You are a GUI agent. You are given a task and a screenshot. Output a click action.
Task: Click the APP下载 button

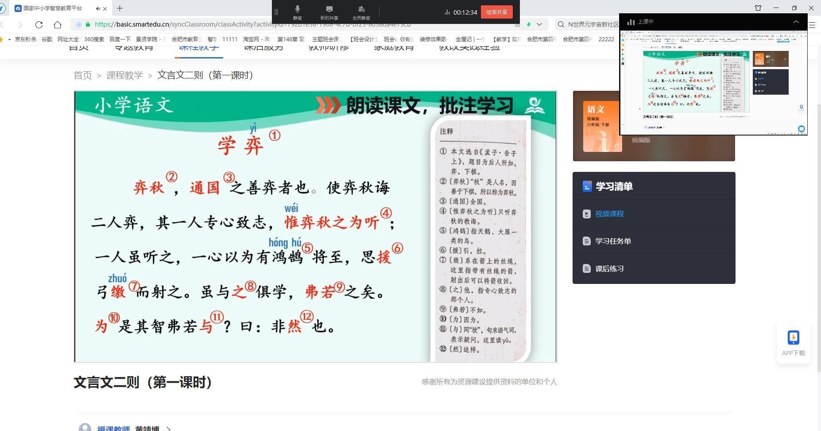pos(794,343)
